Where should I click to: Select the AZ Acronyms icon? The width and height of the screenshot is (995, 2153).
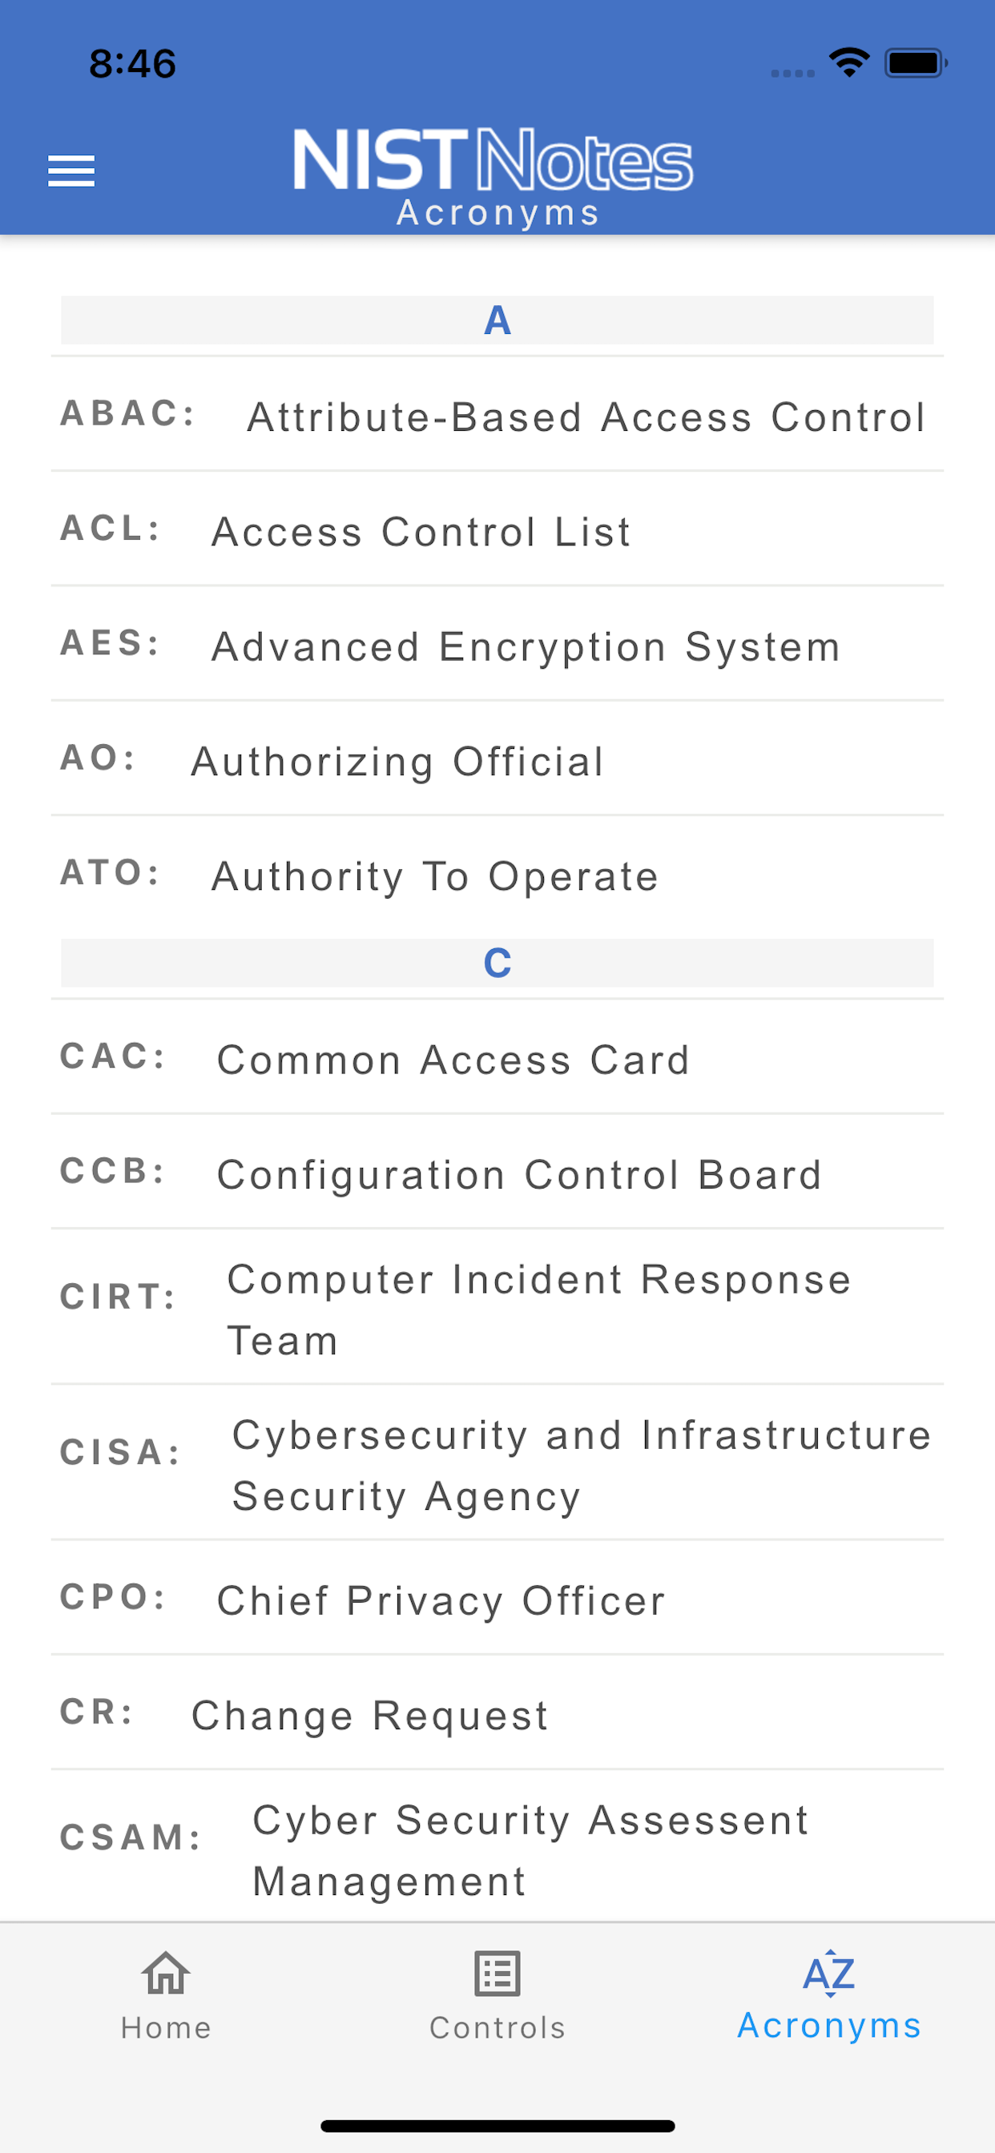click(828, 1974)
